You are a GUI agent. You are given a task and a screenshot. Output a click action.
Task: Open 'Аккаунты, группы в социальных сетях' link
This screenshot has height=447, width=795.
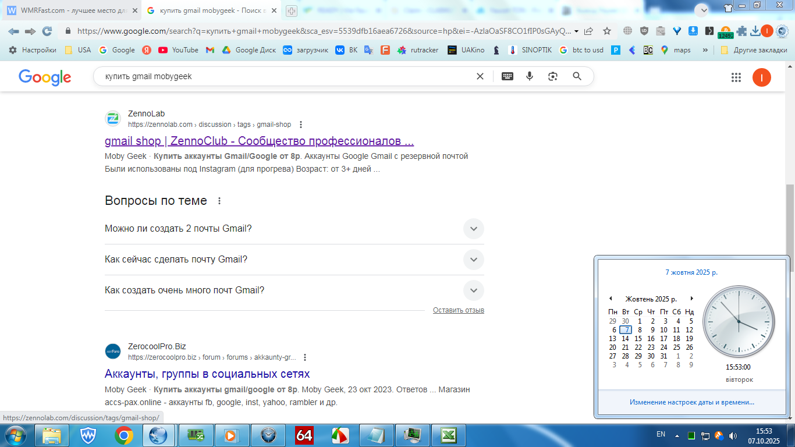coord(207,374)
